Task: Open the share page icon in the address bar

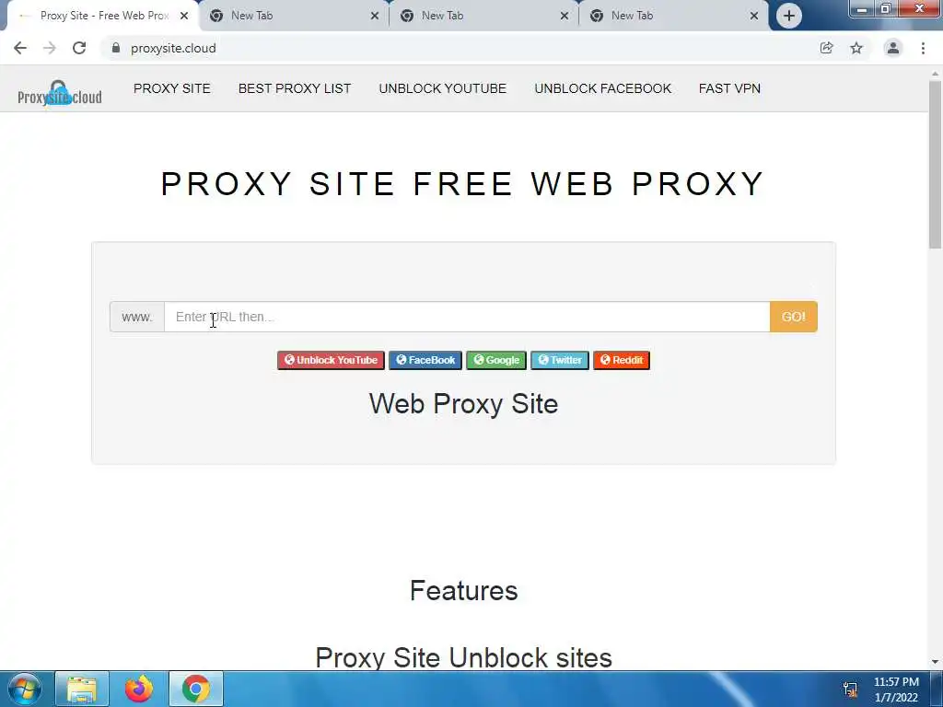Action: click(826, 48)
